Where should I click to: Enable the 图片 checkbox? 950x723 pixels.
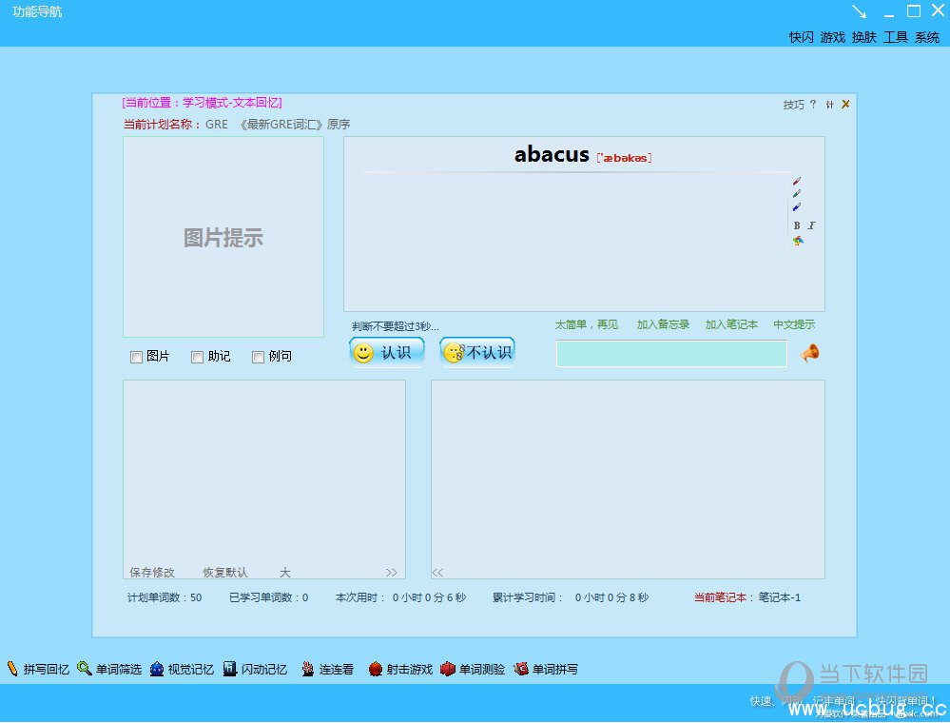tap(136, 358)
